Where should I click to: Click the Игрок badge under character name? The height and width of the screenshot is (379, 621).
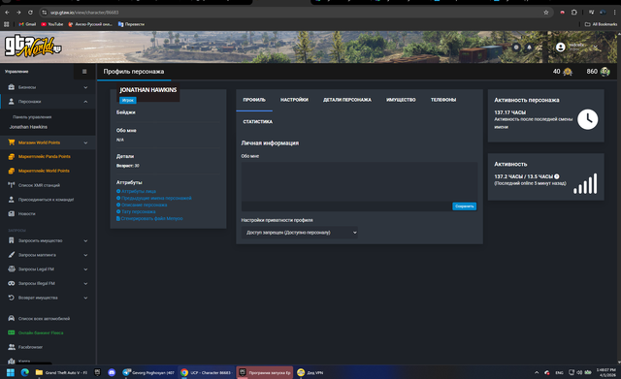pos(127,100)
